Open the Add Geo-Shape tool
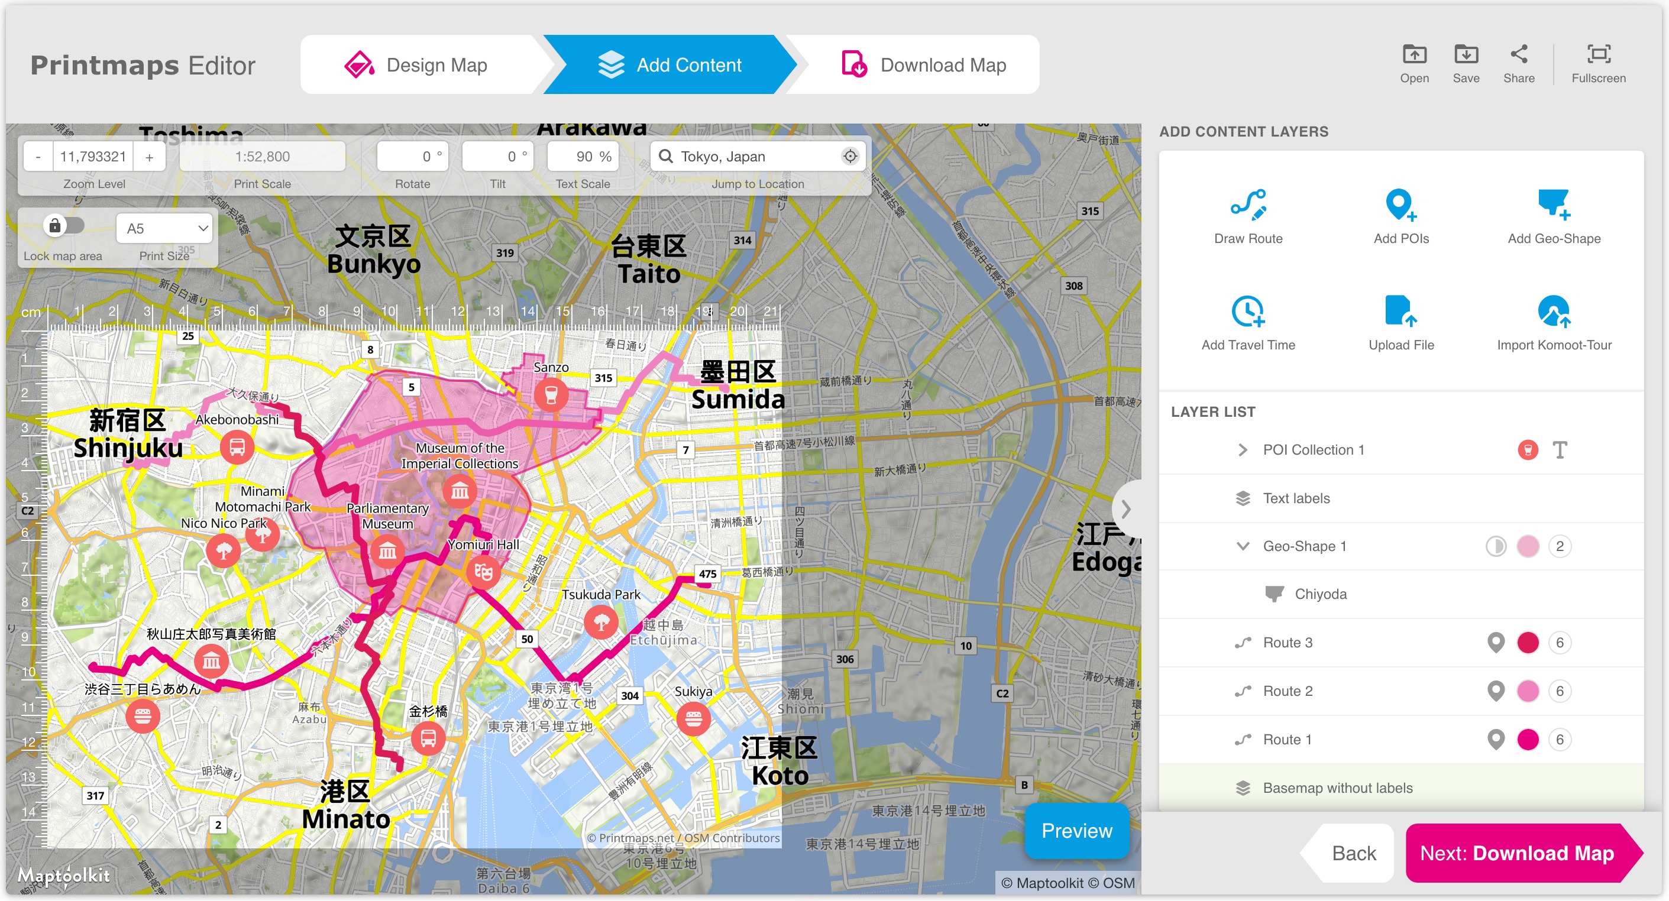 pyautogui.click(x=1553, y=205)
